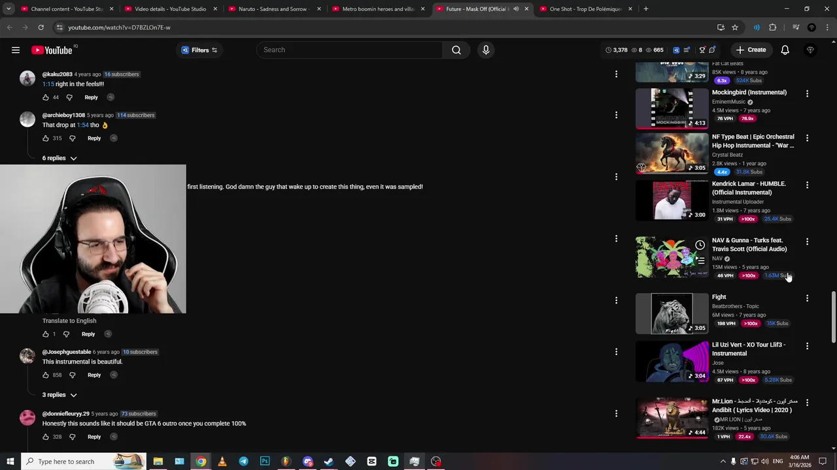837x470 pixels.
Task: Open @donniefleuryy.29 channel link
Action: tap(66, 414)
